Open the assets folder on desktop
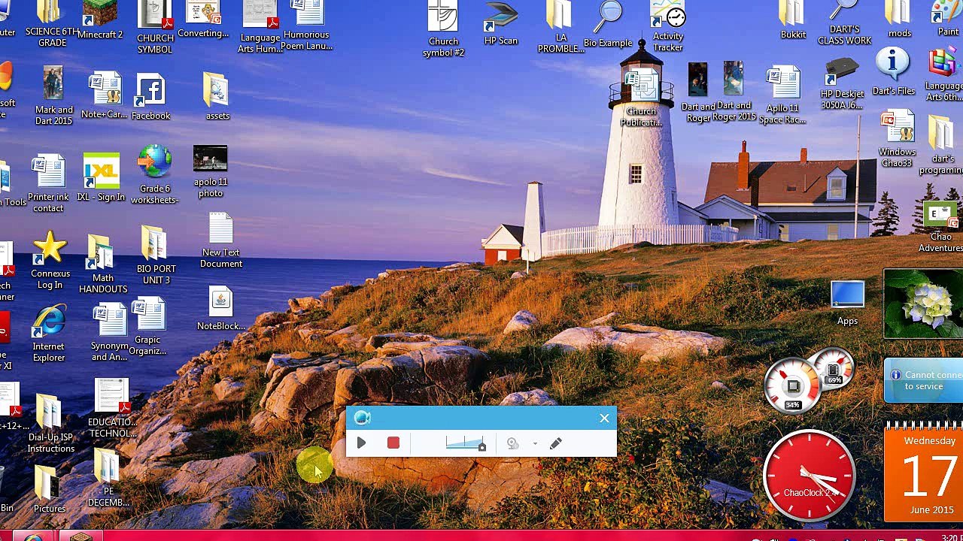 [217, 96]
